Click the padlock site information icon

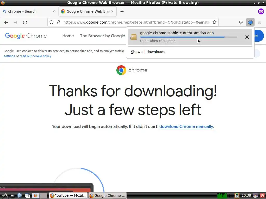[x=59, y=22]
